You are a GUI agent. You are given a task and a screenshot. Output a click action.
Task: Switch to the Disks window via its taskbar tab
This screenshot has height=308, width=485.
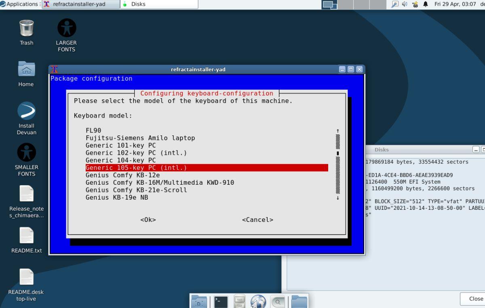point(157,4)
